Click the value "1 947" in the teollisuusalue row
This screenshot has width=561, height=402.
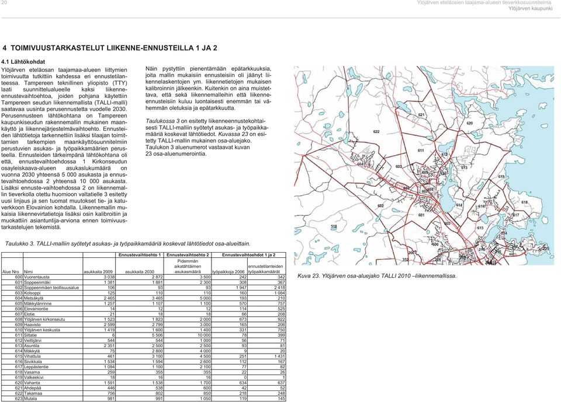241,288
